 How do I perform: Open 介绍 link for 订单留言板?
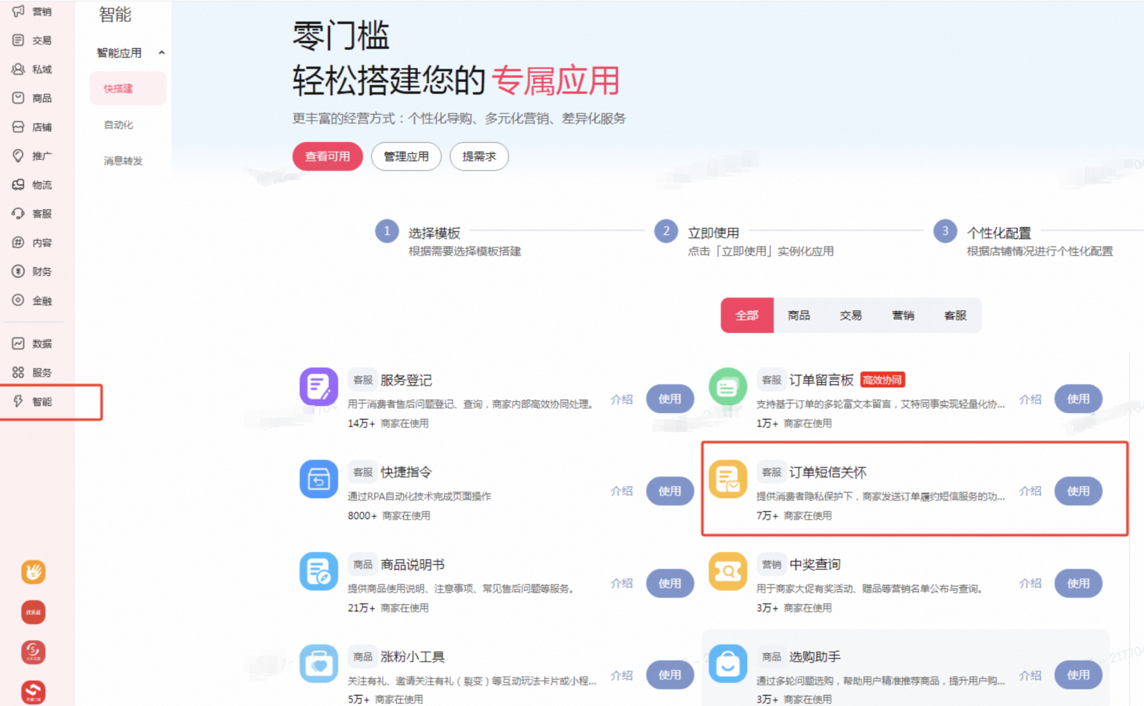click(x=1030, y=399)
